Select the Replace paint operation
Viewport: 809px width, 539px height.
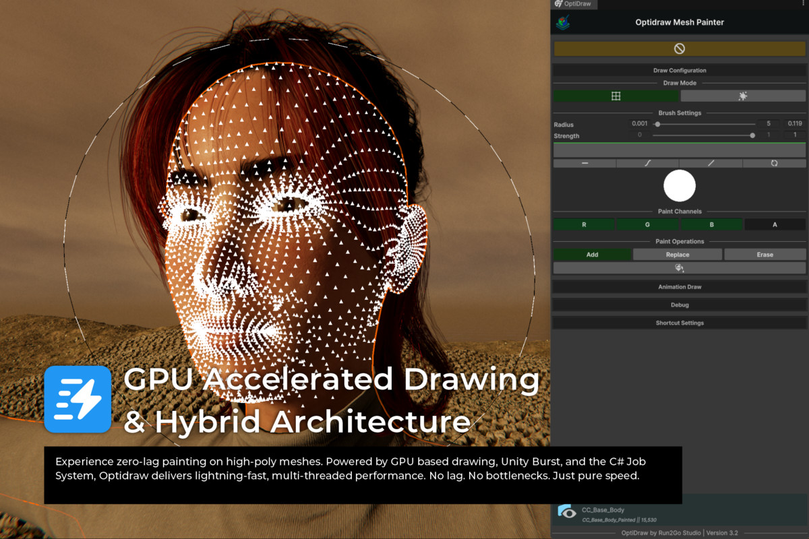678,255
